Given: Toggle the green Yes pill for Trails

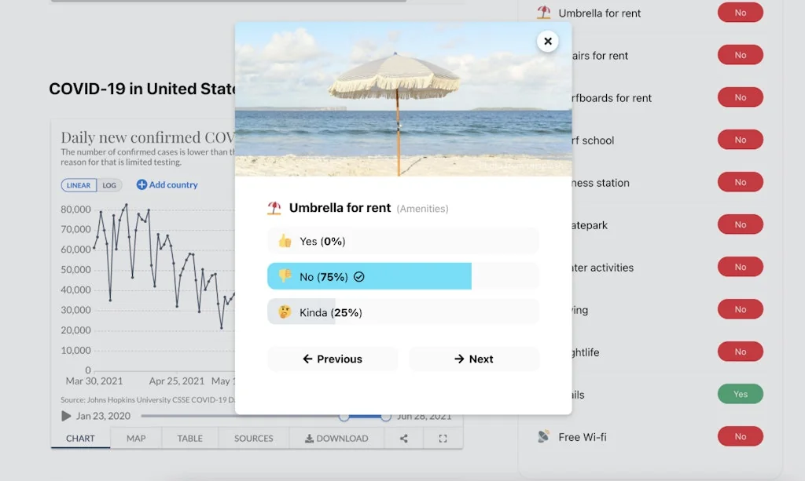Looking at the screenshot, I should point(740,394).
